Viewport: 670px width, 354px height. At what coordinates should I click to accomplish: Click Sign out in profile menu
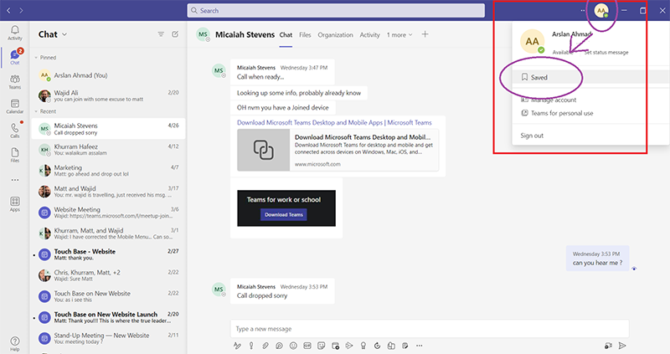coord(532,136)
